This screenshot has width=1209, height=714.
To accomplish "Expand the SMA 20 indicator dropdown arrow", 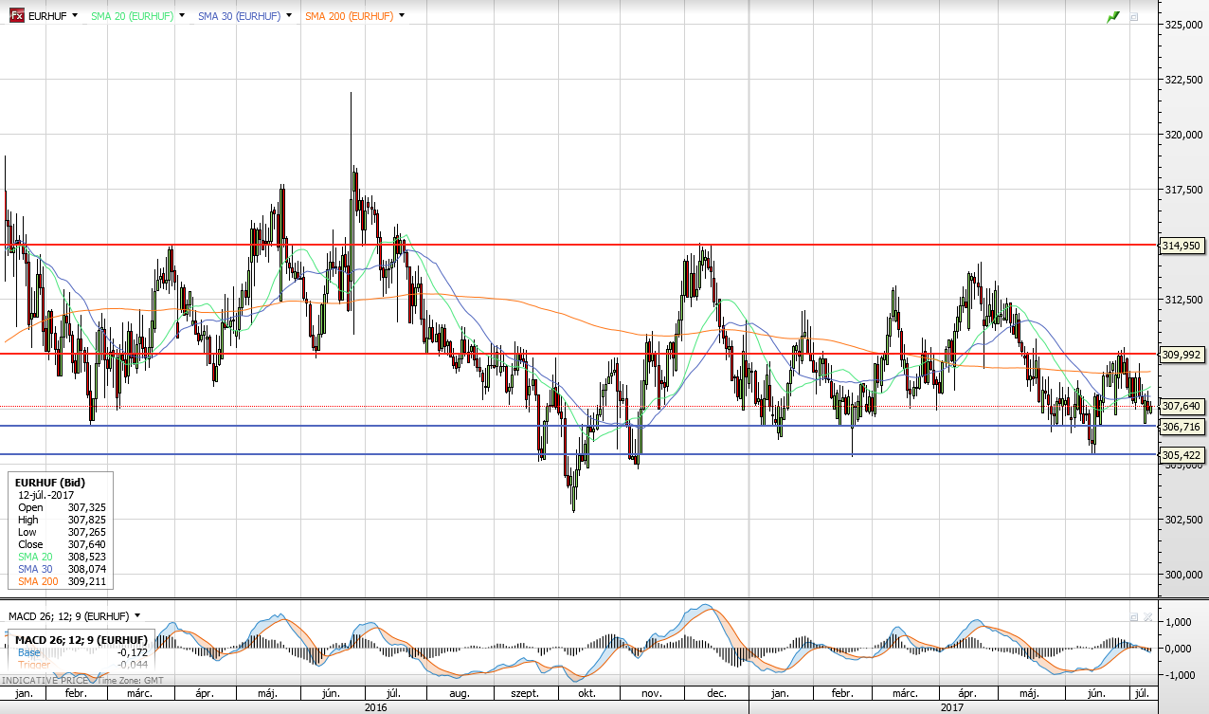I will [182, 16].
